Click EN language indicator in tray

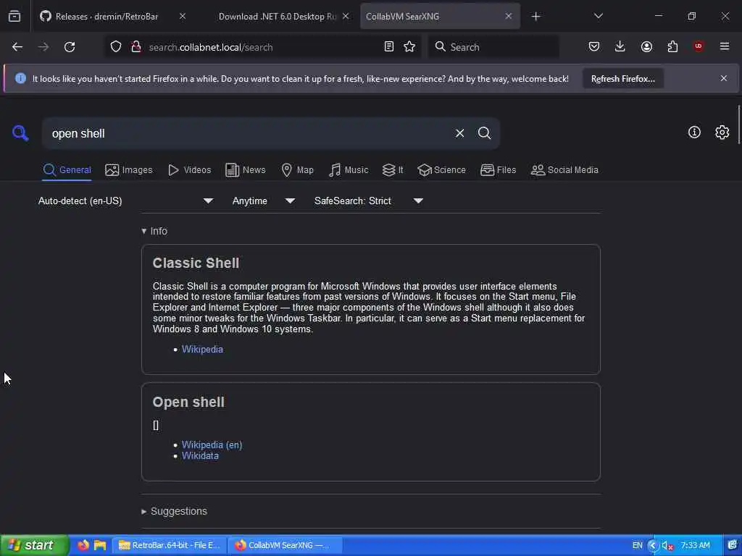coord(637,545)
